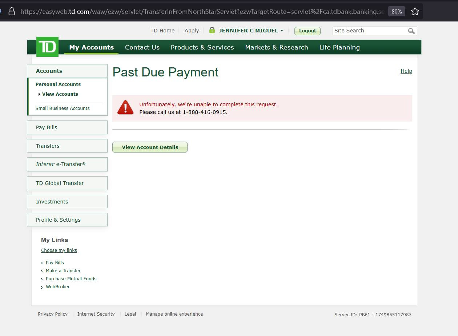Screen dimensions: 458x336
Task: Open the Help link
Action: [406, 71]
